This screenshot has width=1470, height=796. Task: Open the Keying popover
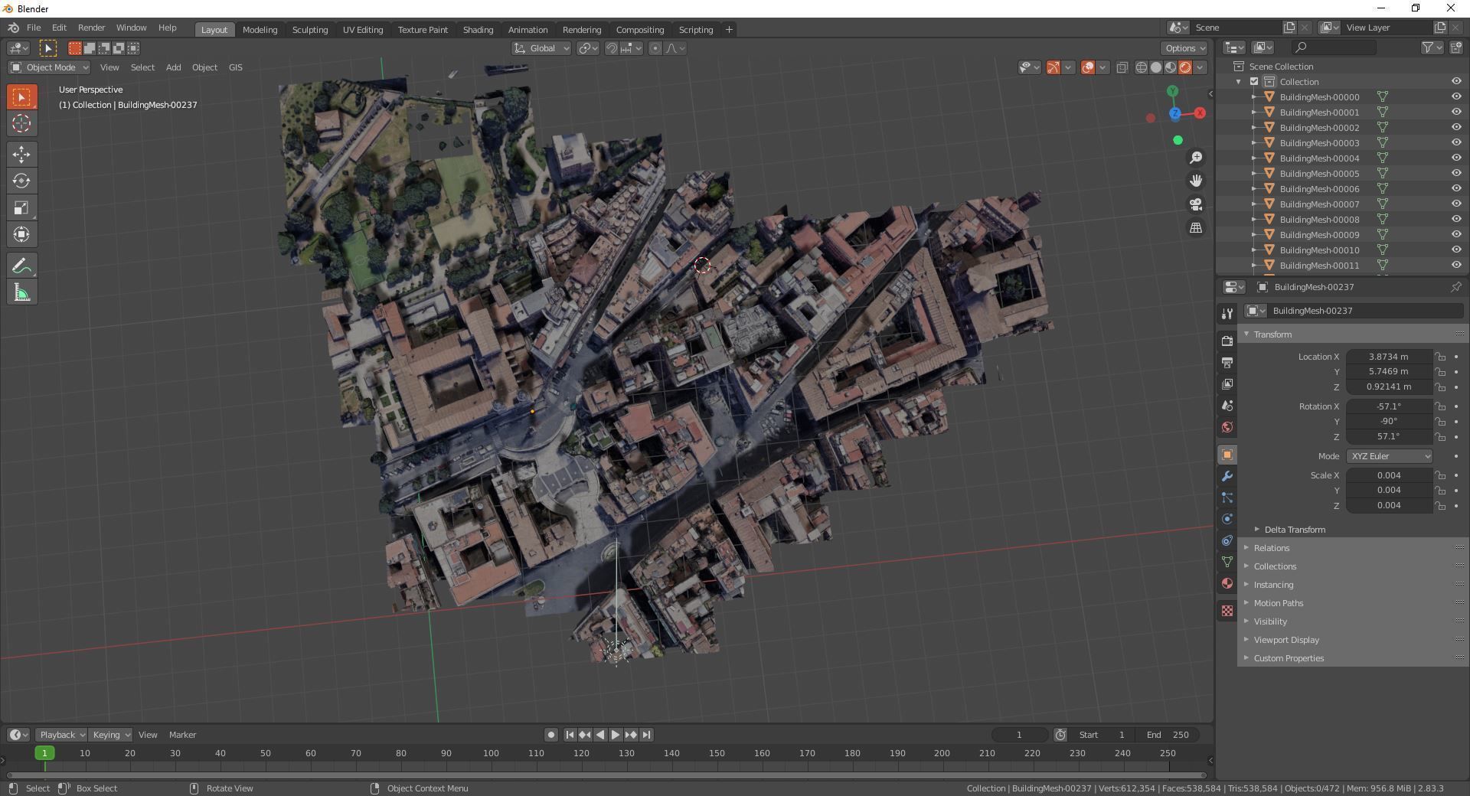tap(110, 735)
